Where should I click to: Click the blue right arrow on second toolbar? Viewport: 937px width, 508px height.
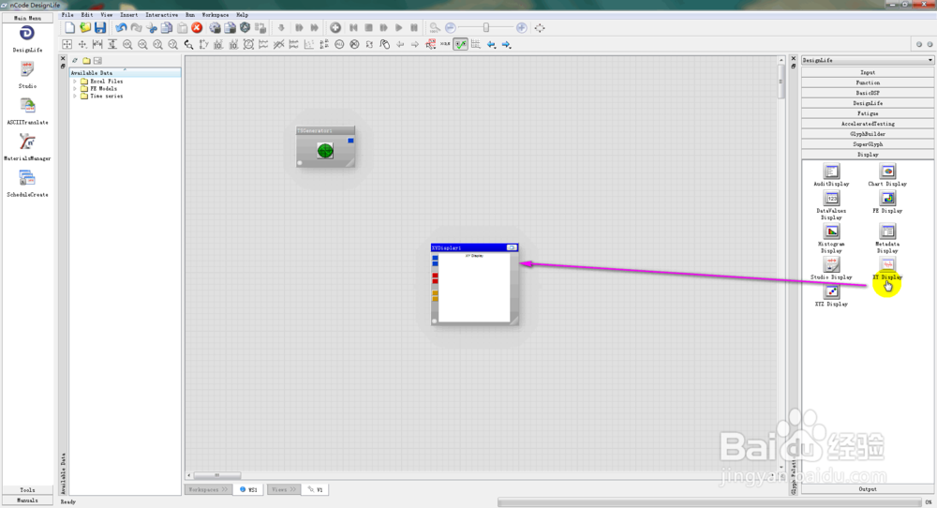click(x=506, y=44)
